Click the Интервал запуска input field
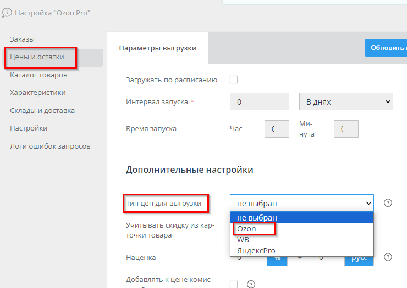Image resolution: width=407 pixels, height=288 pixels. (260, 102)
